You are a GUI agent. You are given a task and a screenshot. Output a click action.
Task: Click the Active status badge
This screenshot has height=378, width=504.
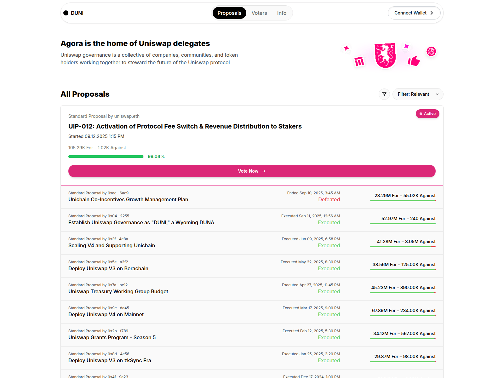(427, 114)
